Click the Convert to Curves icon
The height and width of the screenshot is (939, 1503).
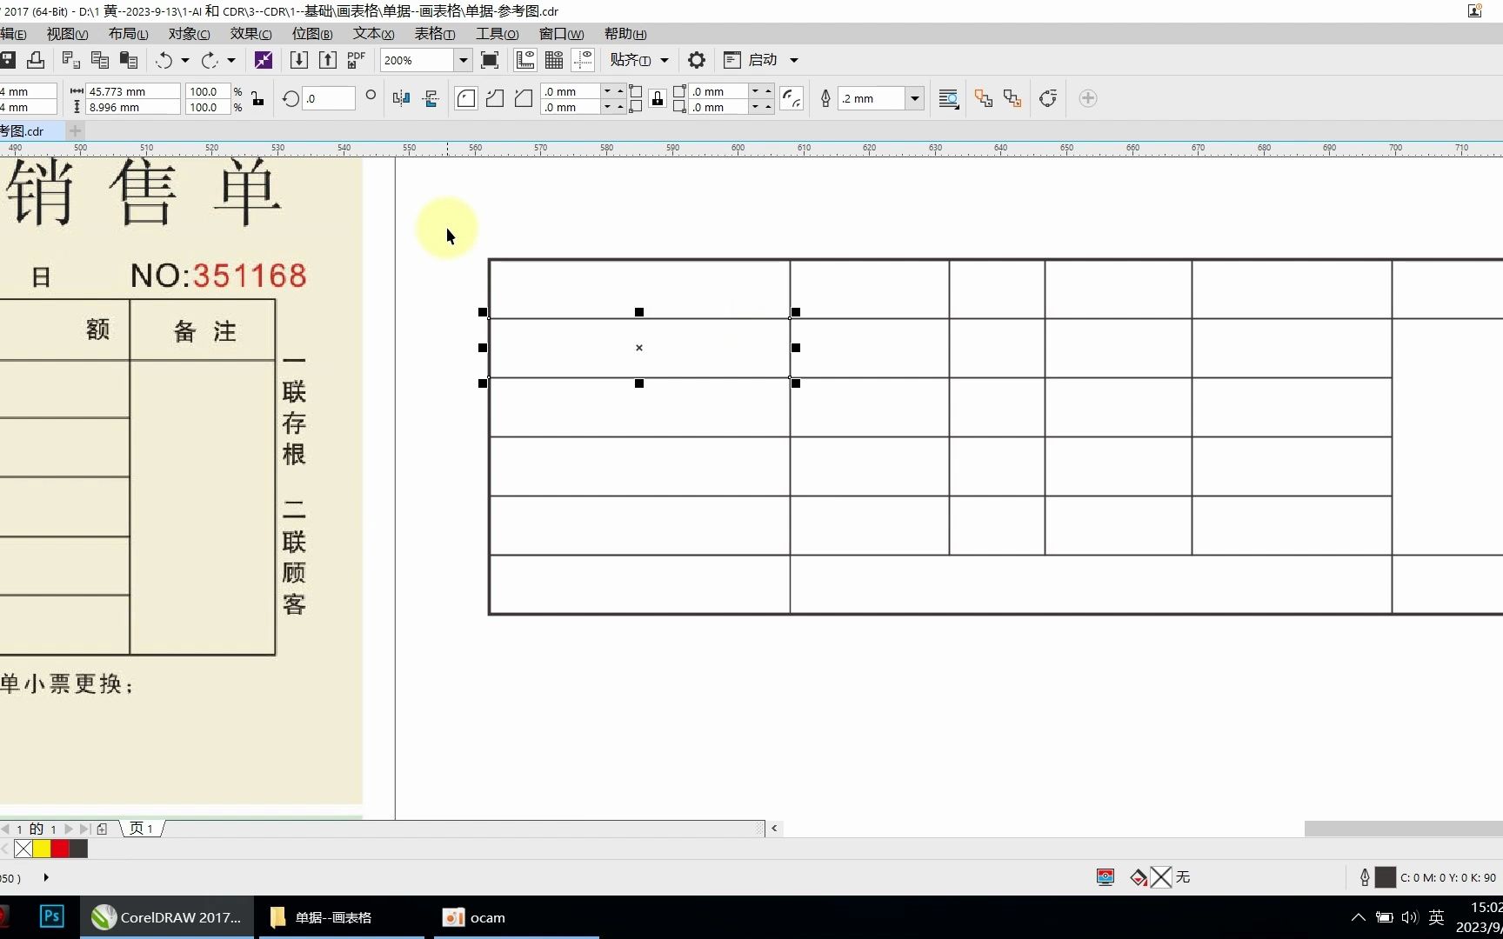click(1048, 98)
